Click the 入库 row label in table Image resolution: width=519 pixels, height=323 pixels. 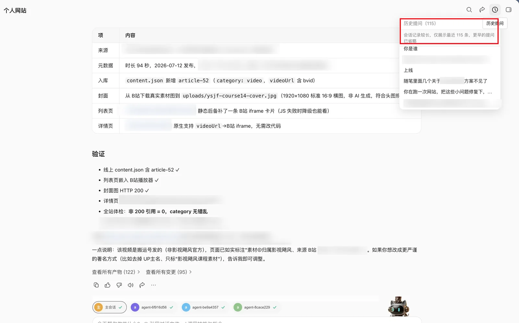tap(103, 80)
